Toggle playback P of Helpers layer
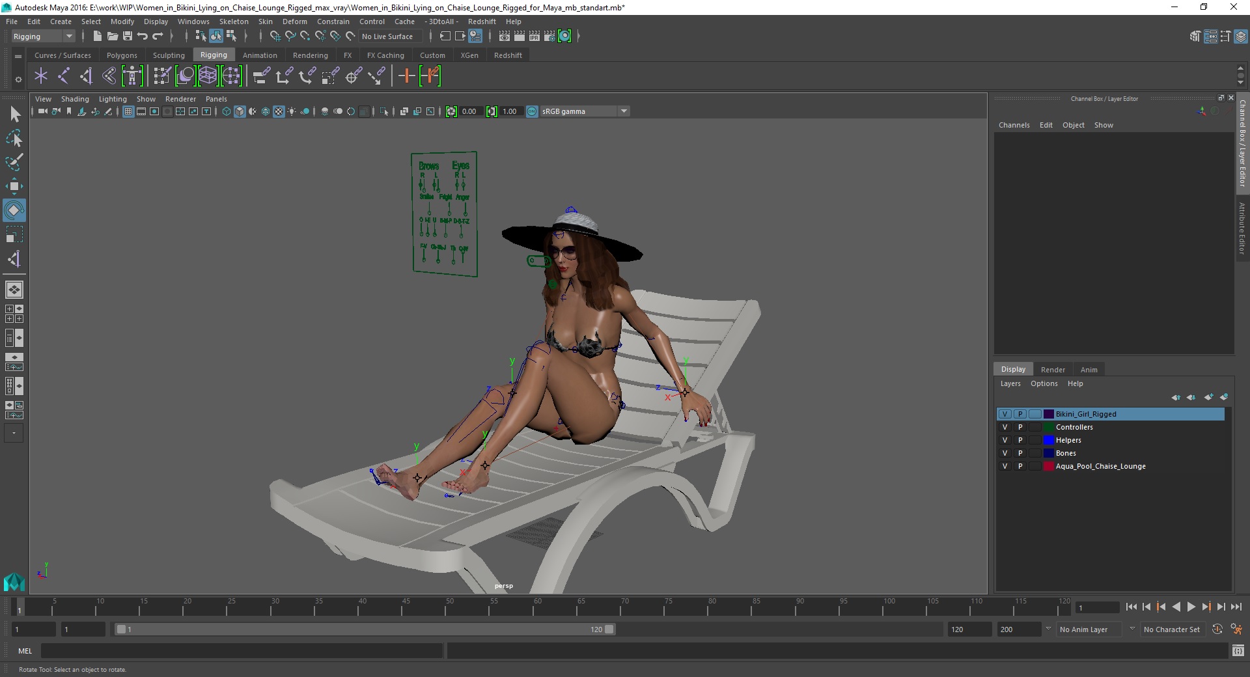The width and height of the screenshot is (1250, 677). pyautogui.click(x=1020, y=440)
